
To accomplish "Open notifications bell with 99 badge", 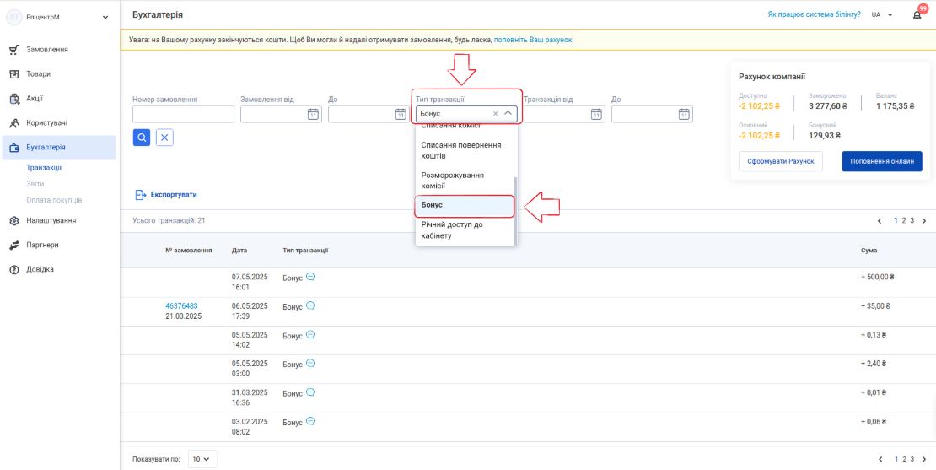I will coord(917,15).
